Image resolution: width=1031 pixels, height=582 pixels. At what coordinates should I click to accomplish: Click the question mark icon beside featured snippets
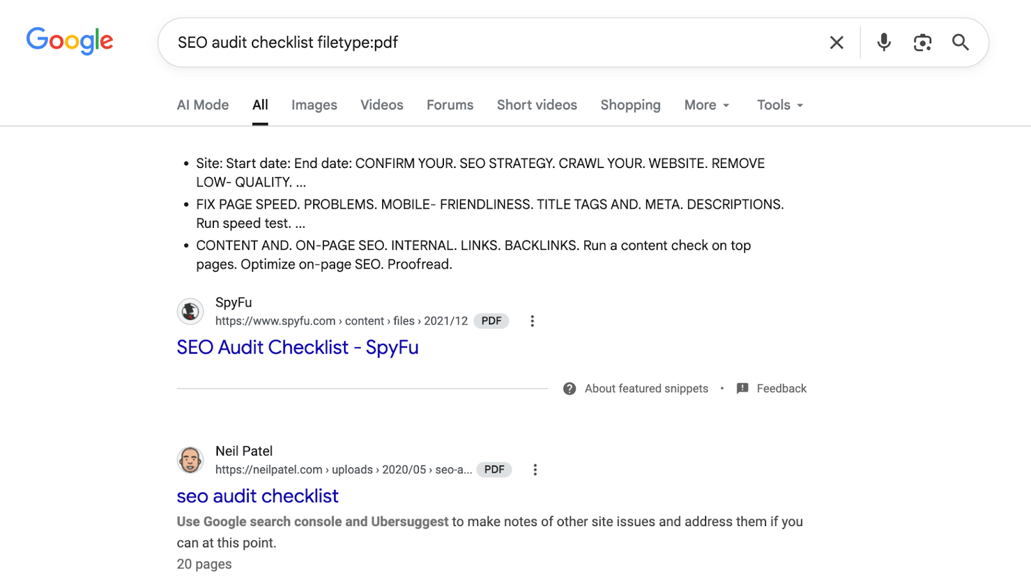tap(570, 389)
